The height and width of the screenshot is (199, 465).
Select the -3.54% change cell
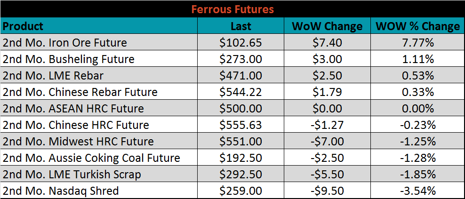[x=417, y=191]
